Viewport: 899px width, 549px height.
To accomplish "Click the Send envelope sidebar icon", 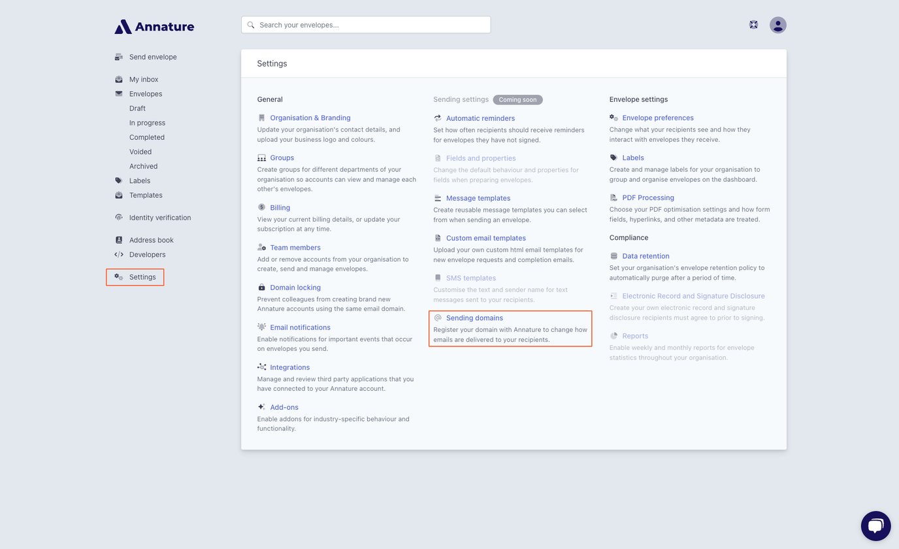I will tap(119, 57).
